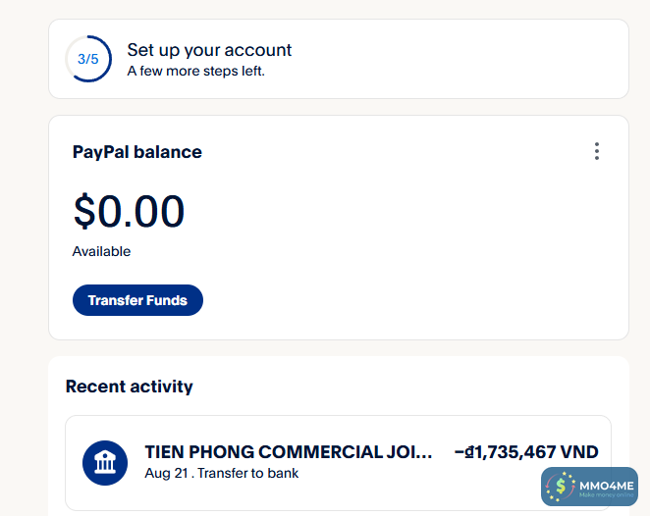Click the Aug 21 transaction date
650x516 pixels.
[163, 473]
